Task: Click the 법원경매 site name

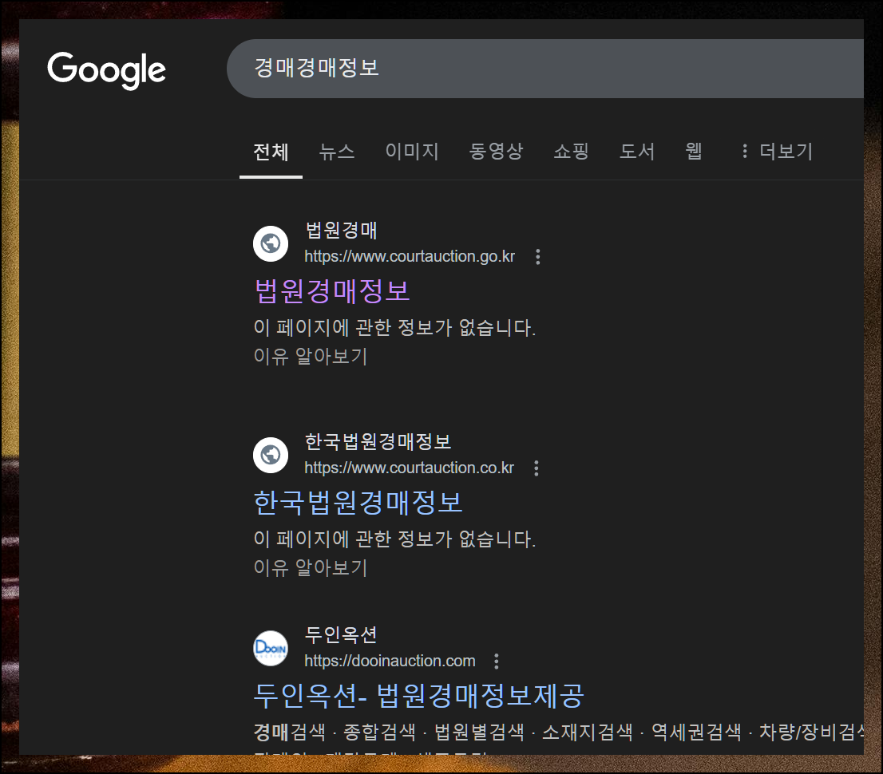Action: point(341,230)
